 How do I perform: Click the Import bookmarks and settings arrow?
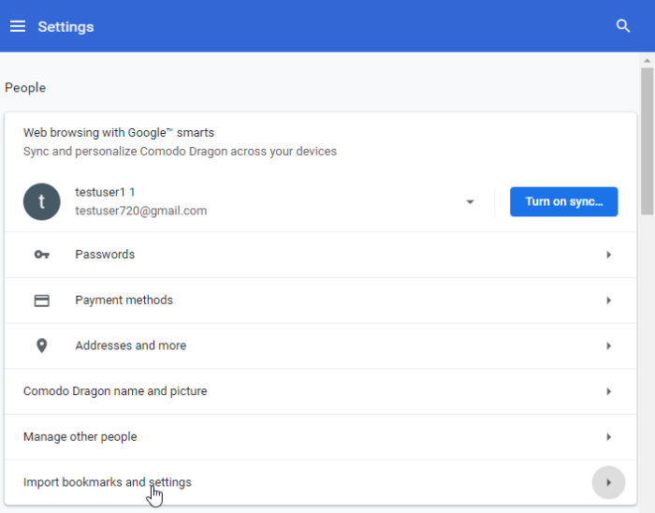pyautogui.click(x=608, y=482)
